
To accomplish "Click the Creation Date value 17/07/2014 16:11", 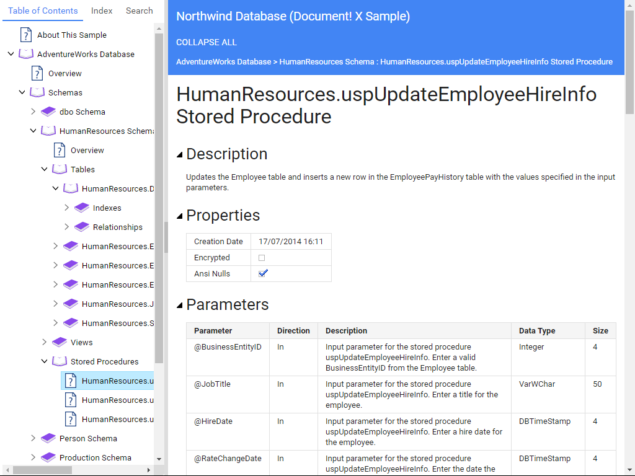I will point(291,242).
